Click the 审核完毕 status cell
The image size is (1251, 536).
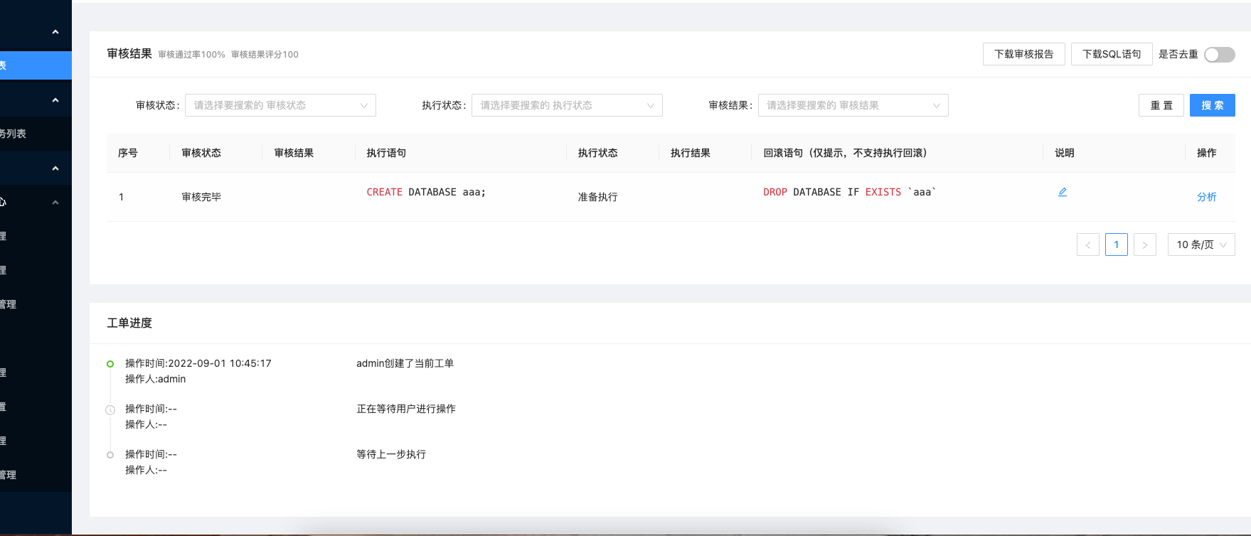[201, 197]
